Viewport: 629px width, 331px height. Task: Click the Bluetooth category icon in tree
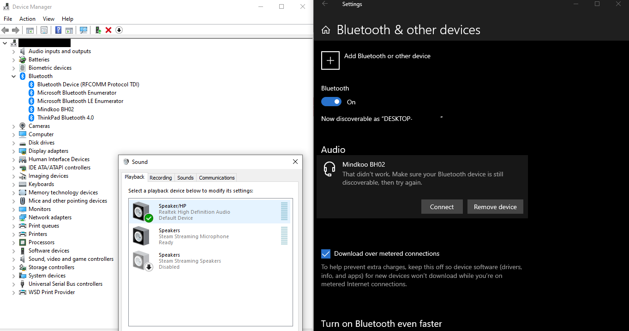[x=23, y=76]
